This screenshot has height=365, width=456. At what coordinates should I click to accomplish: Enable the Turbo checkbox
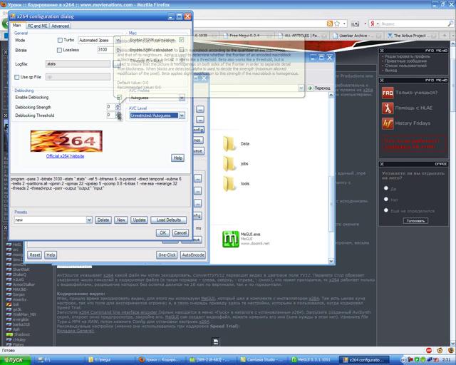click(60, 40)
